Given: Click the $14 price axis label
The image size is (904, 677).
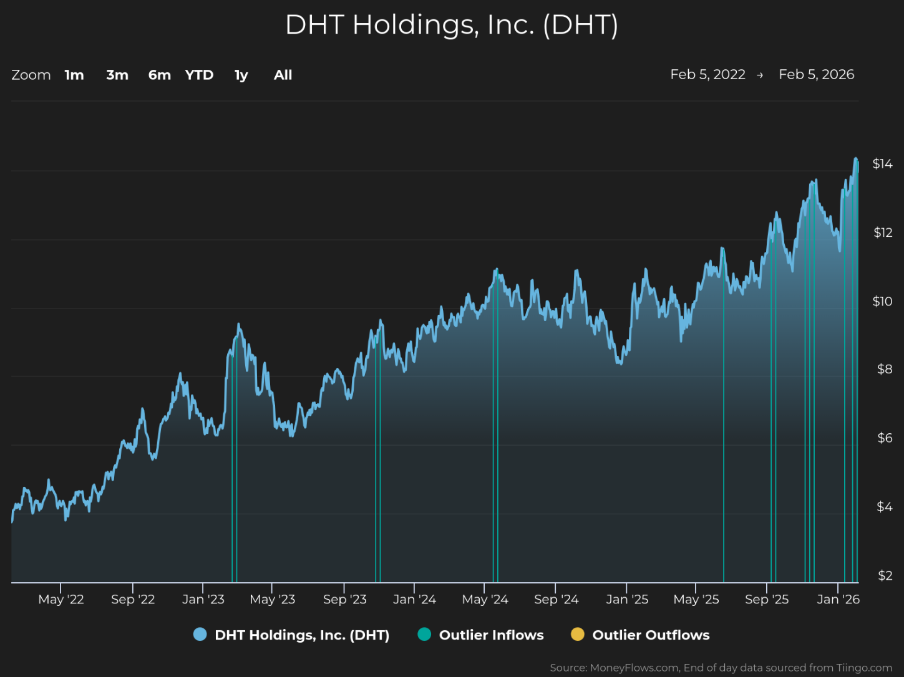Looking at the screenshot, I should click(x=882, y=164).
